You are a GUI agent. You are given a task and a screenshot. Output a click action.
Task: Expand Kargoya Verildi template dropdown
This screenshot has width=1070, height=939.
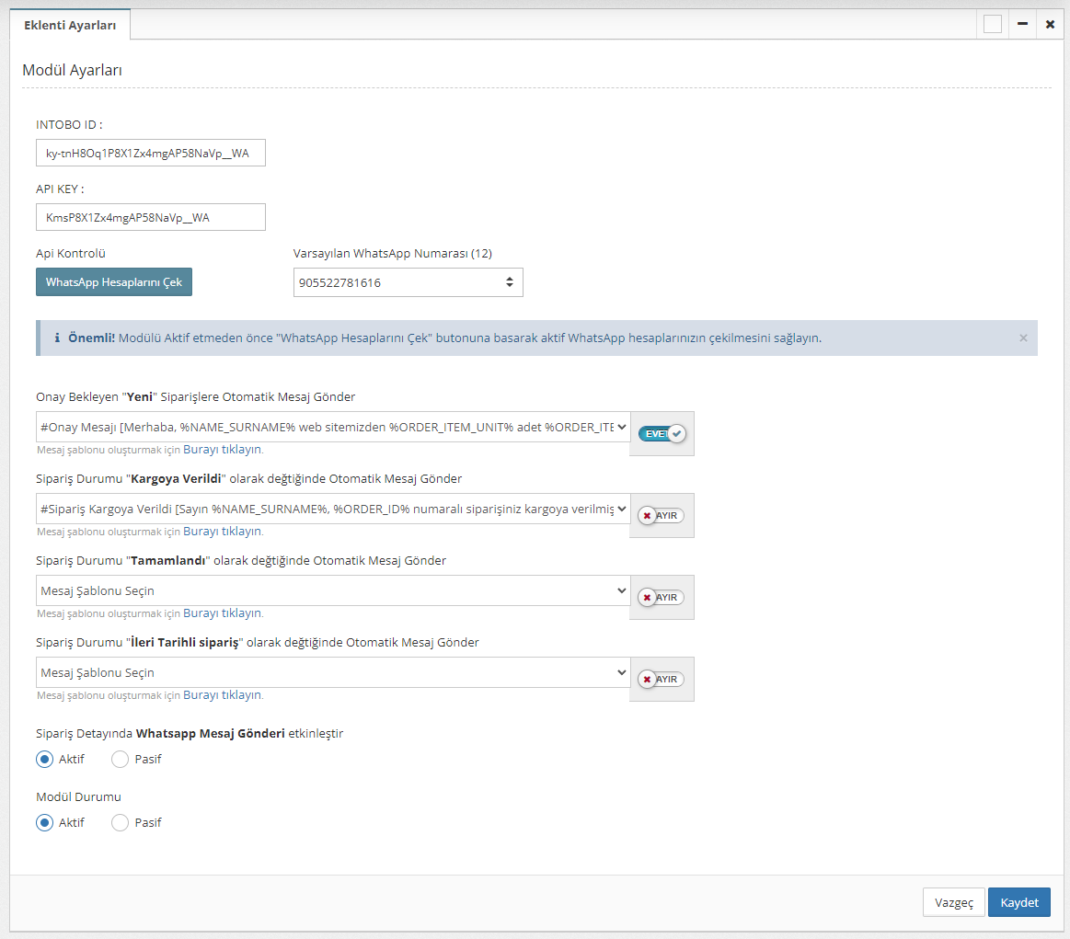coord(333,509)
